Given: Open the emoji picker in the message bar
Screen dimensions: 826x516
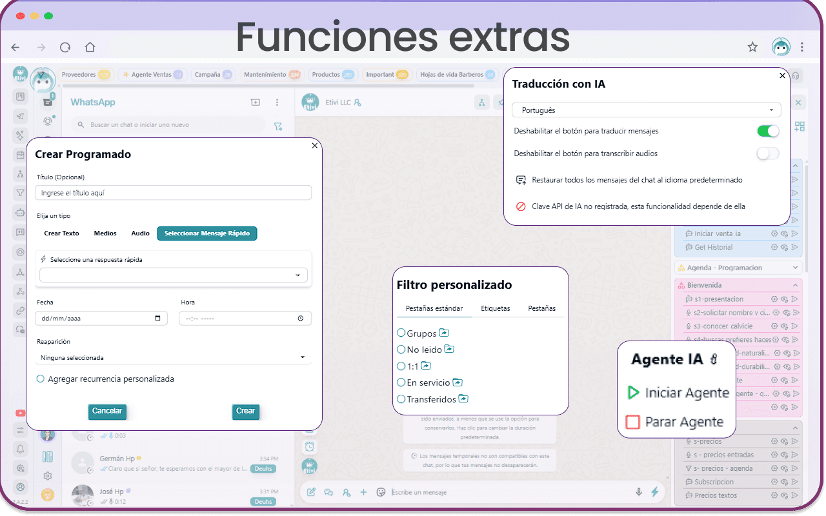Looking at the screenshot, I should [381, 491].
